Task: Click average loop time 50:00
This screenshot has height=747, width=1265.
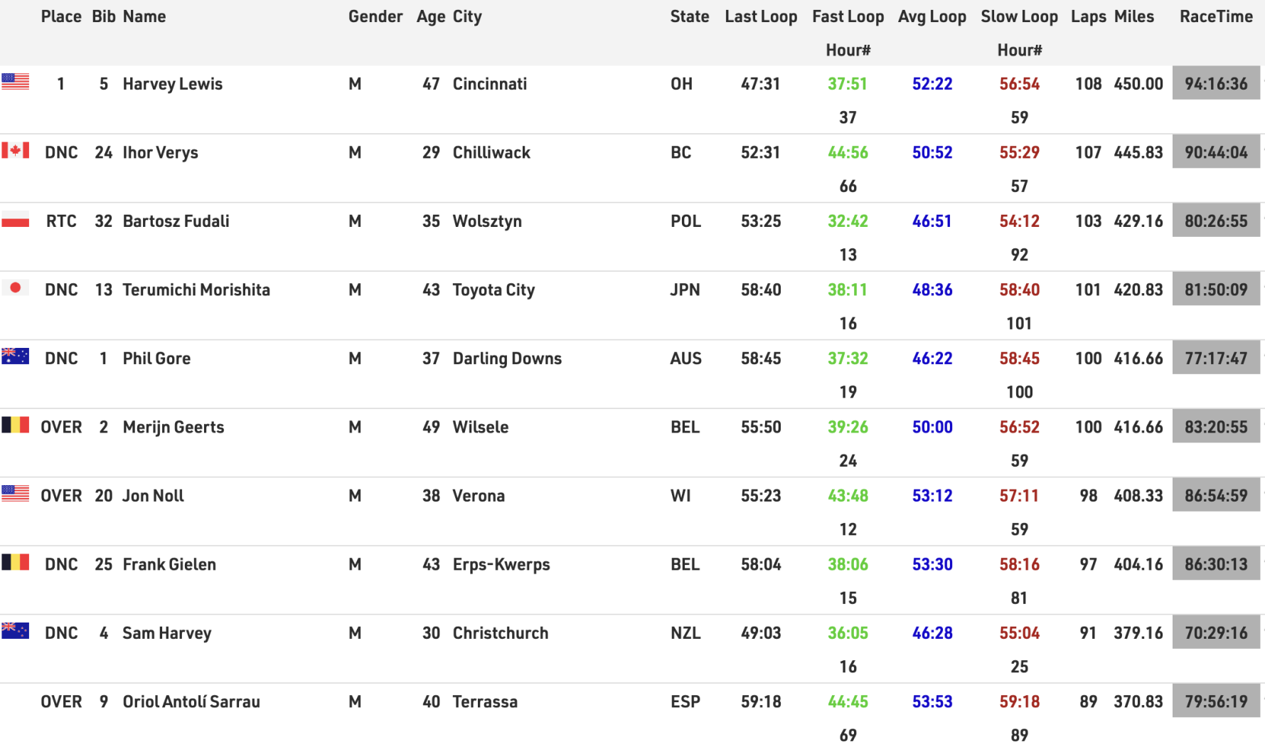Action: click(x=932, y=427)
